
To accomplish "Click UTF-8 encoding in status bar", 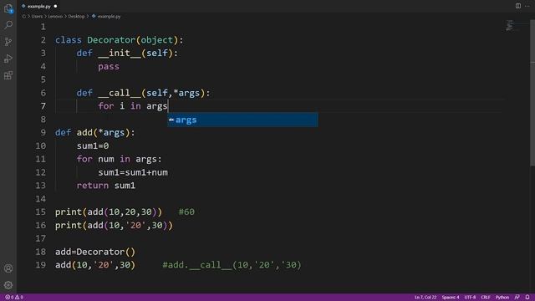I will tap(470, 298).
